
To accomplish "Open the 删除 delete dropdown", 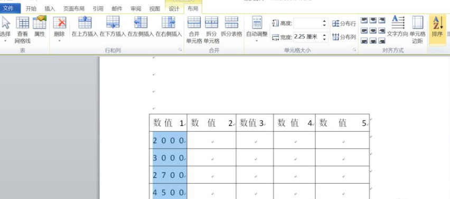I will point(60,29).
